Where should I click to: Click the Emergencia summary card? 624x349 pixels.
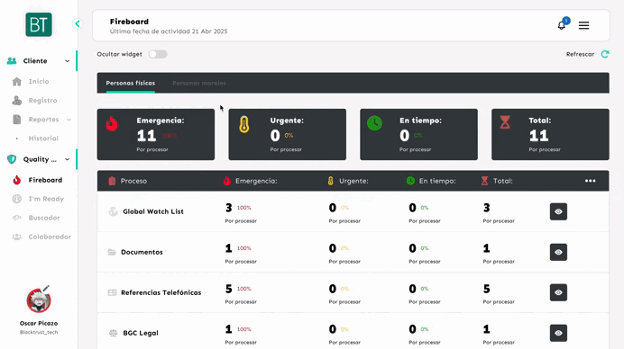[156, 135]
